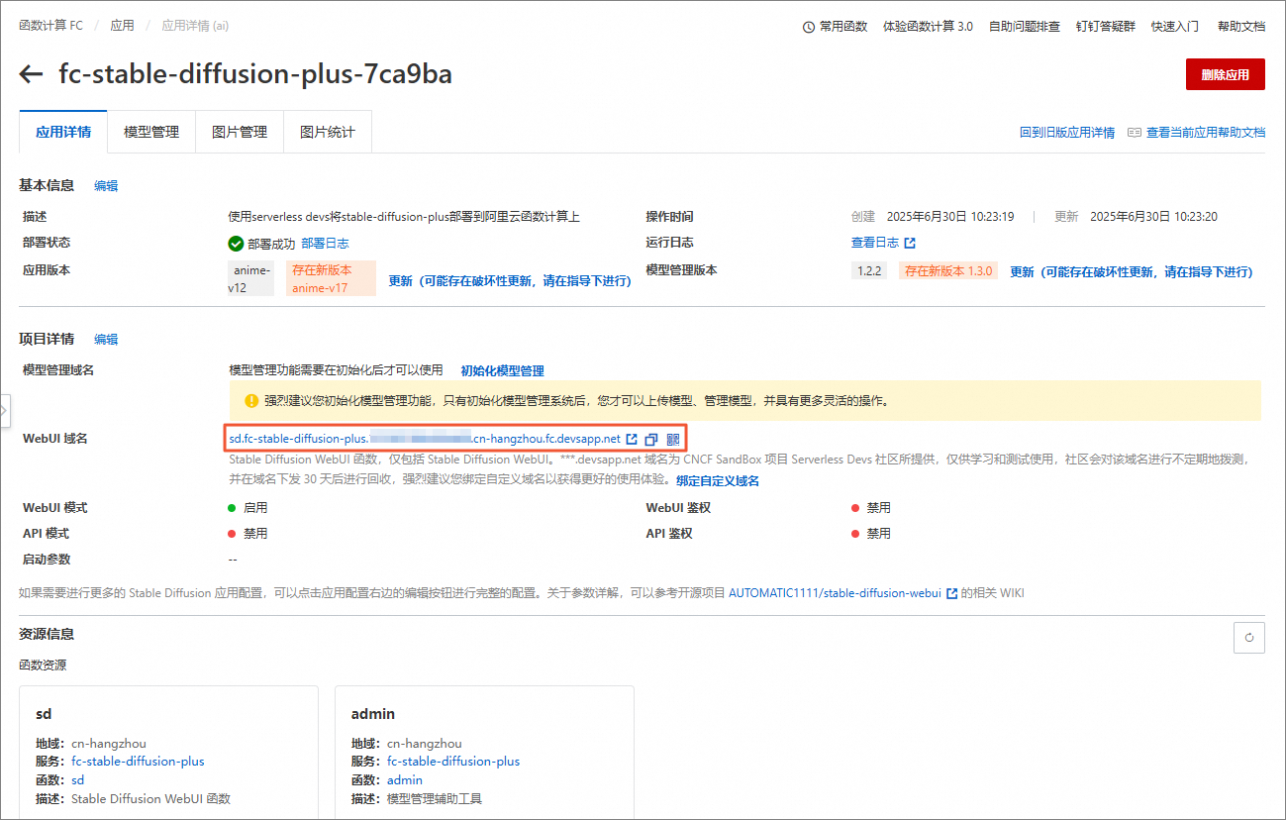Screen dimensions: 1286x820
Task: Open AUTOMATIC1111/stable-diffusion-webui link
Action: click(835, 593)
